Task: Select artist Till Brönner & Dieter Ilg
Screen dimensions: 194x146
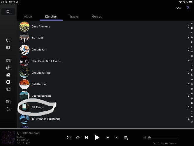Action: click(46, 119)
